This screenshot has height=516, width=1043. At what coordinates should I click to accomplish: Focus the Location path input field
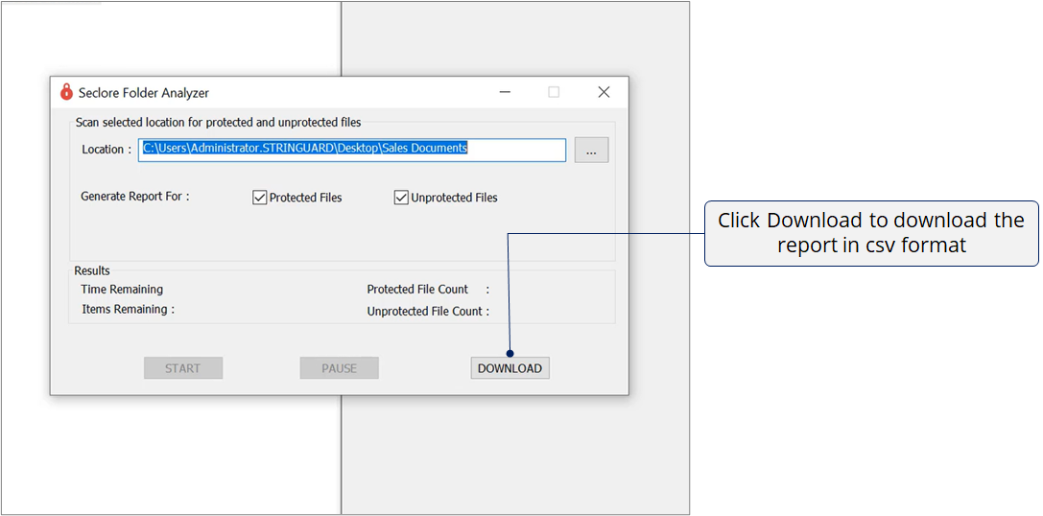pos(352,150)
